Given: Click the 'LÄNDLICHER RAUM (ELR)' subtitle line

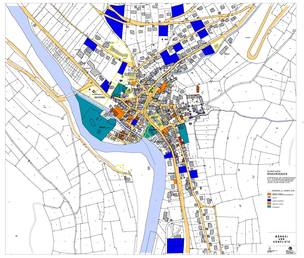Looking at the screenshot, I should click(278, 182).
